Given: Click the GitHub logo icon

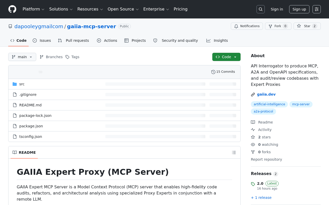Looking at the screenshot, I should [12, 9].
